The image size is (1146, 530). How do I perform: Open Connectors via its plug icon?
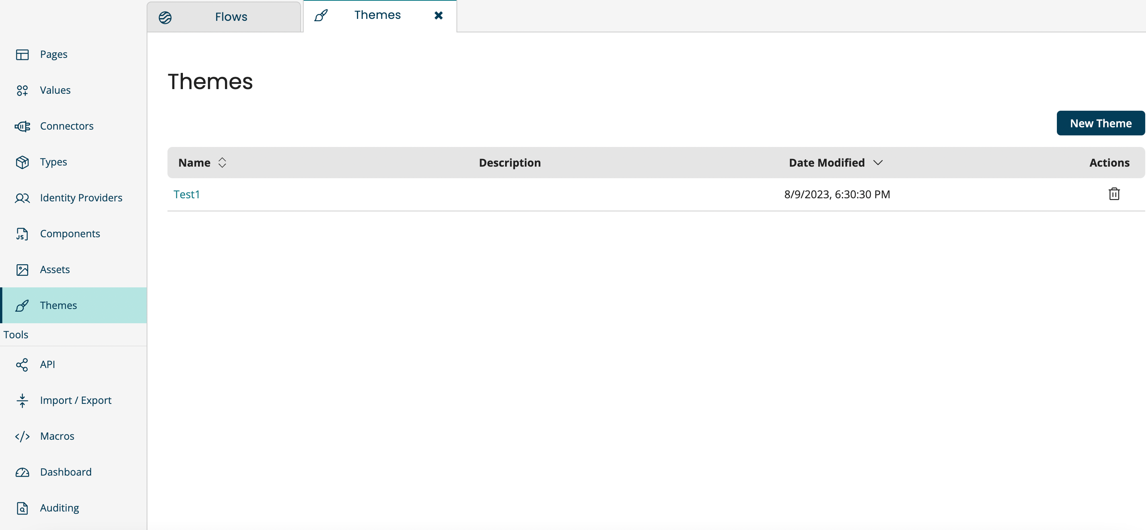tap(22, 126)
